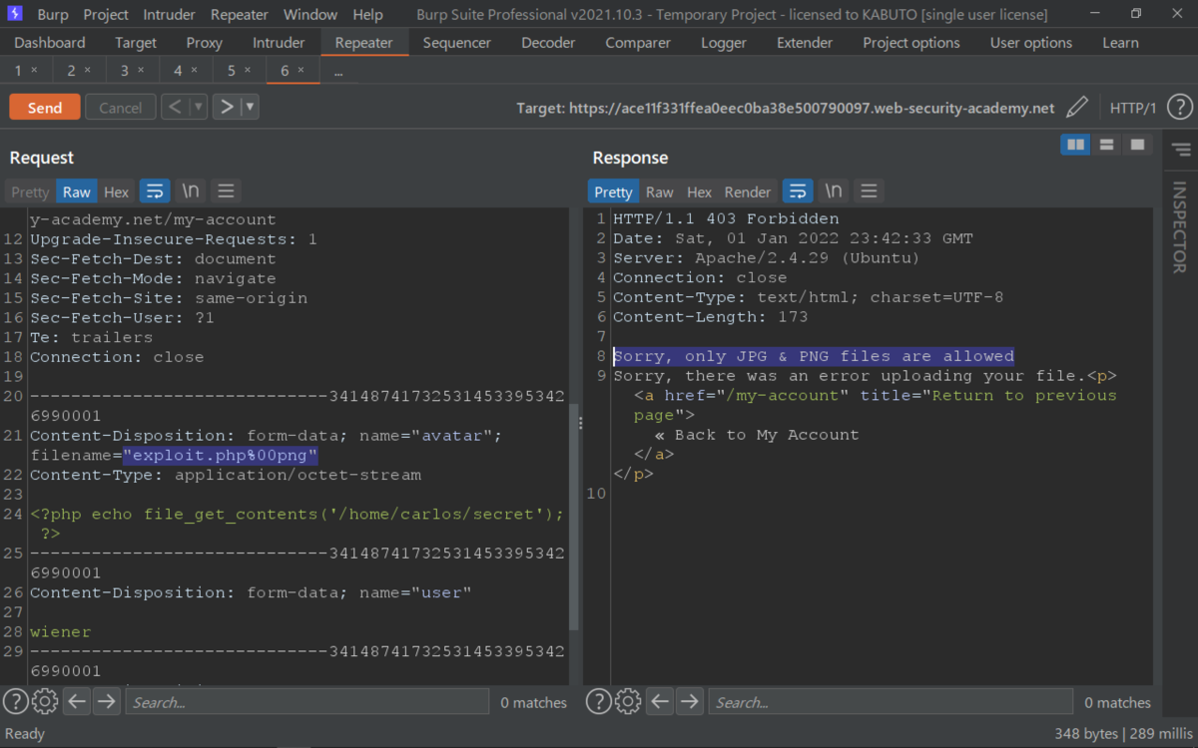Screen dimensions: 1198x748
Task: Click the Cancel button
Action: [x=120, y=108]
